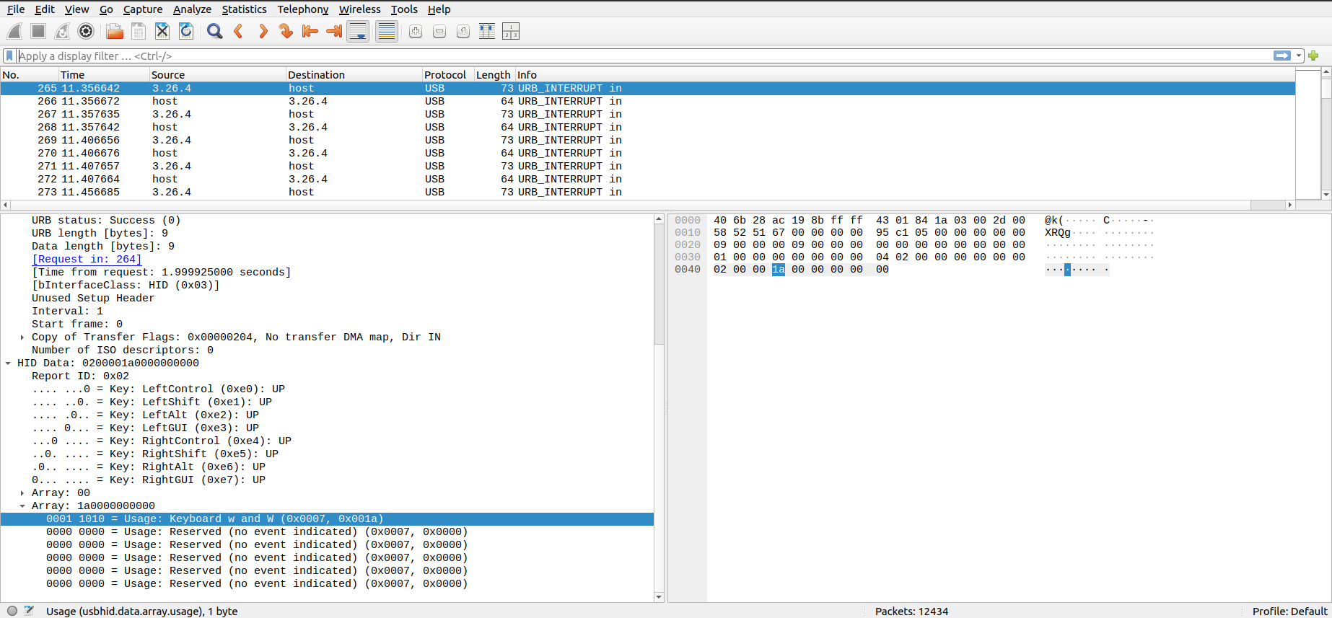Click the add filter expression plus button

(1313, 56)
